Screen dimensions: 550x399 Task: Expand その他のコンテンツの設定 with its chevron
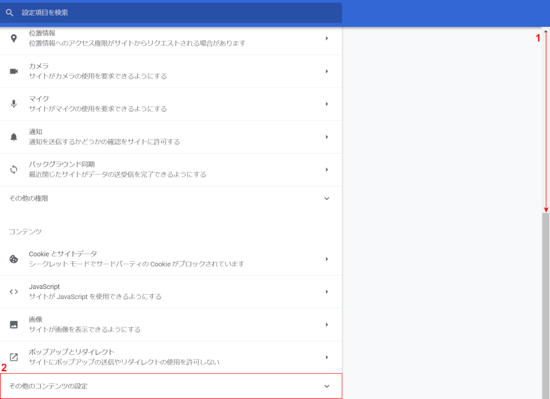click(326, 387)
